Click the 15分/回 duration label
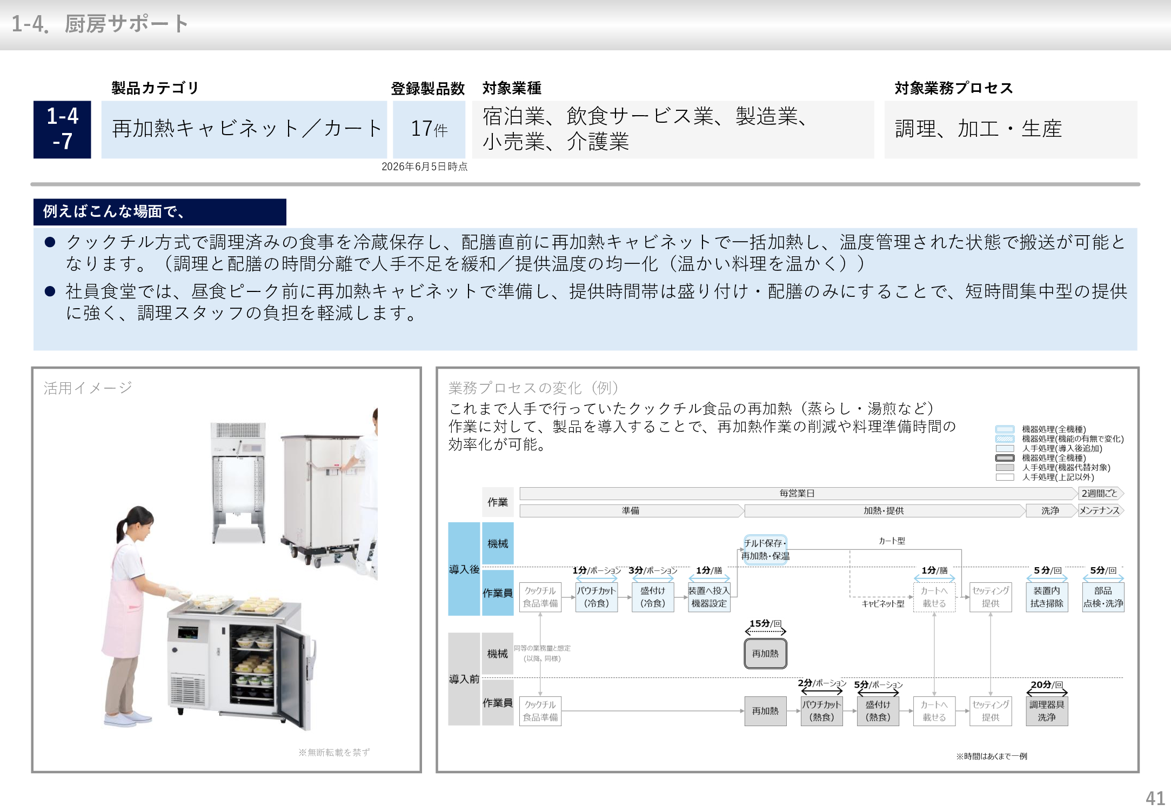This screenshot has width=1171, height=811. [765, 623]
